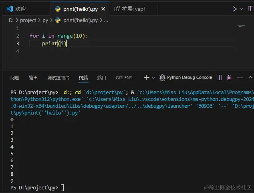Split the terminal pane
Image resolution: width=254 pixels, height=193 pixels.
[219, 78]
